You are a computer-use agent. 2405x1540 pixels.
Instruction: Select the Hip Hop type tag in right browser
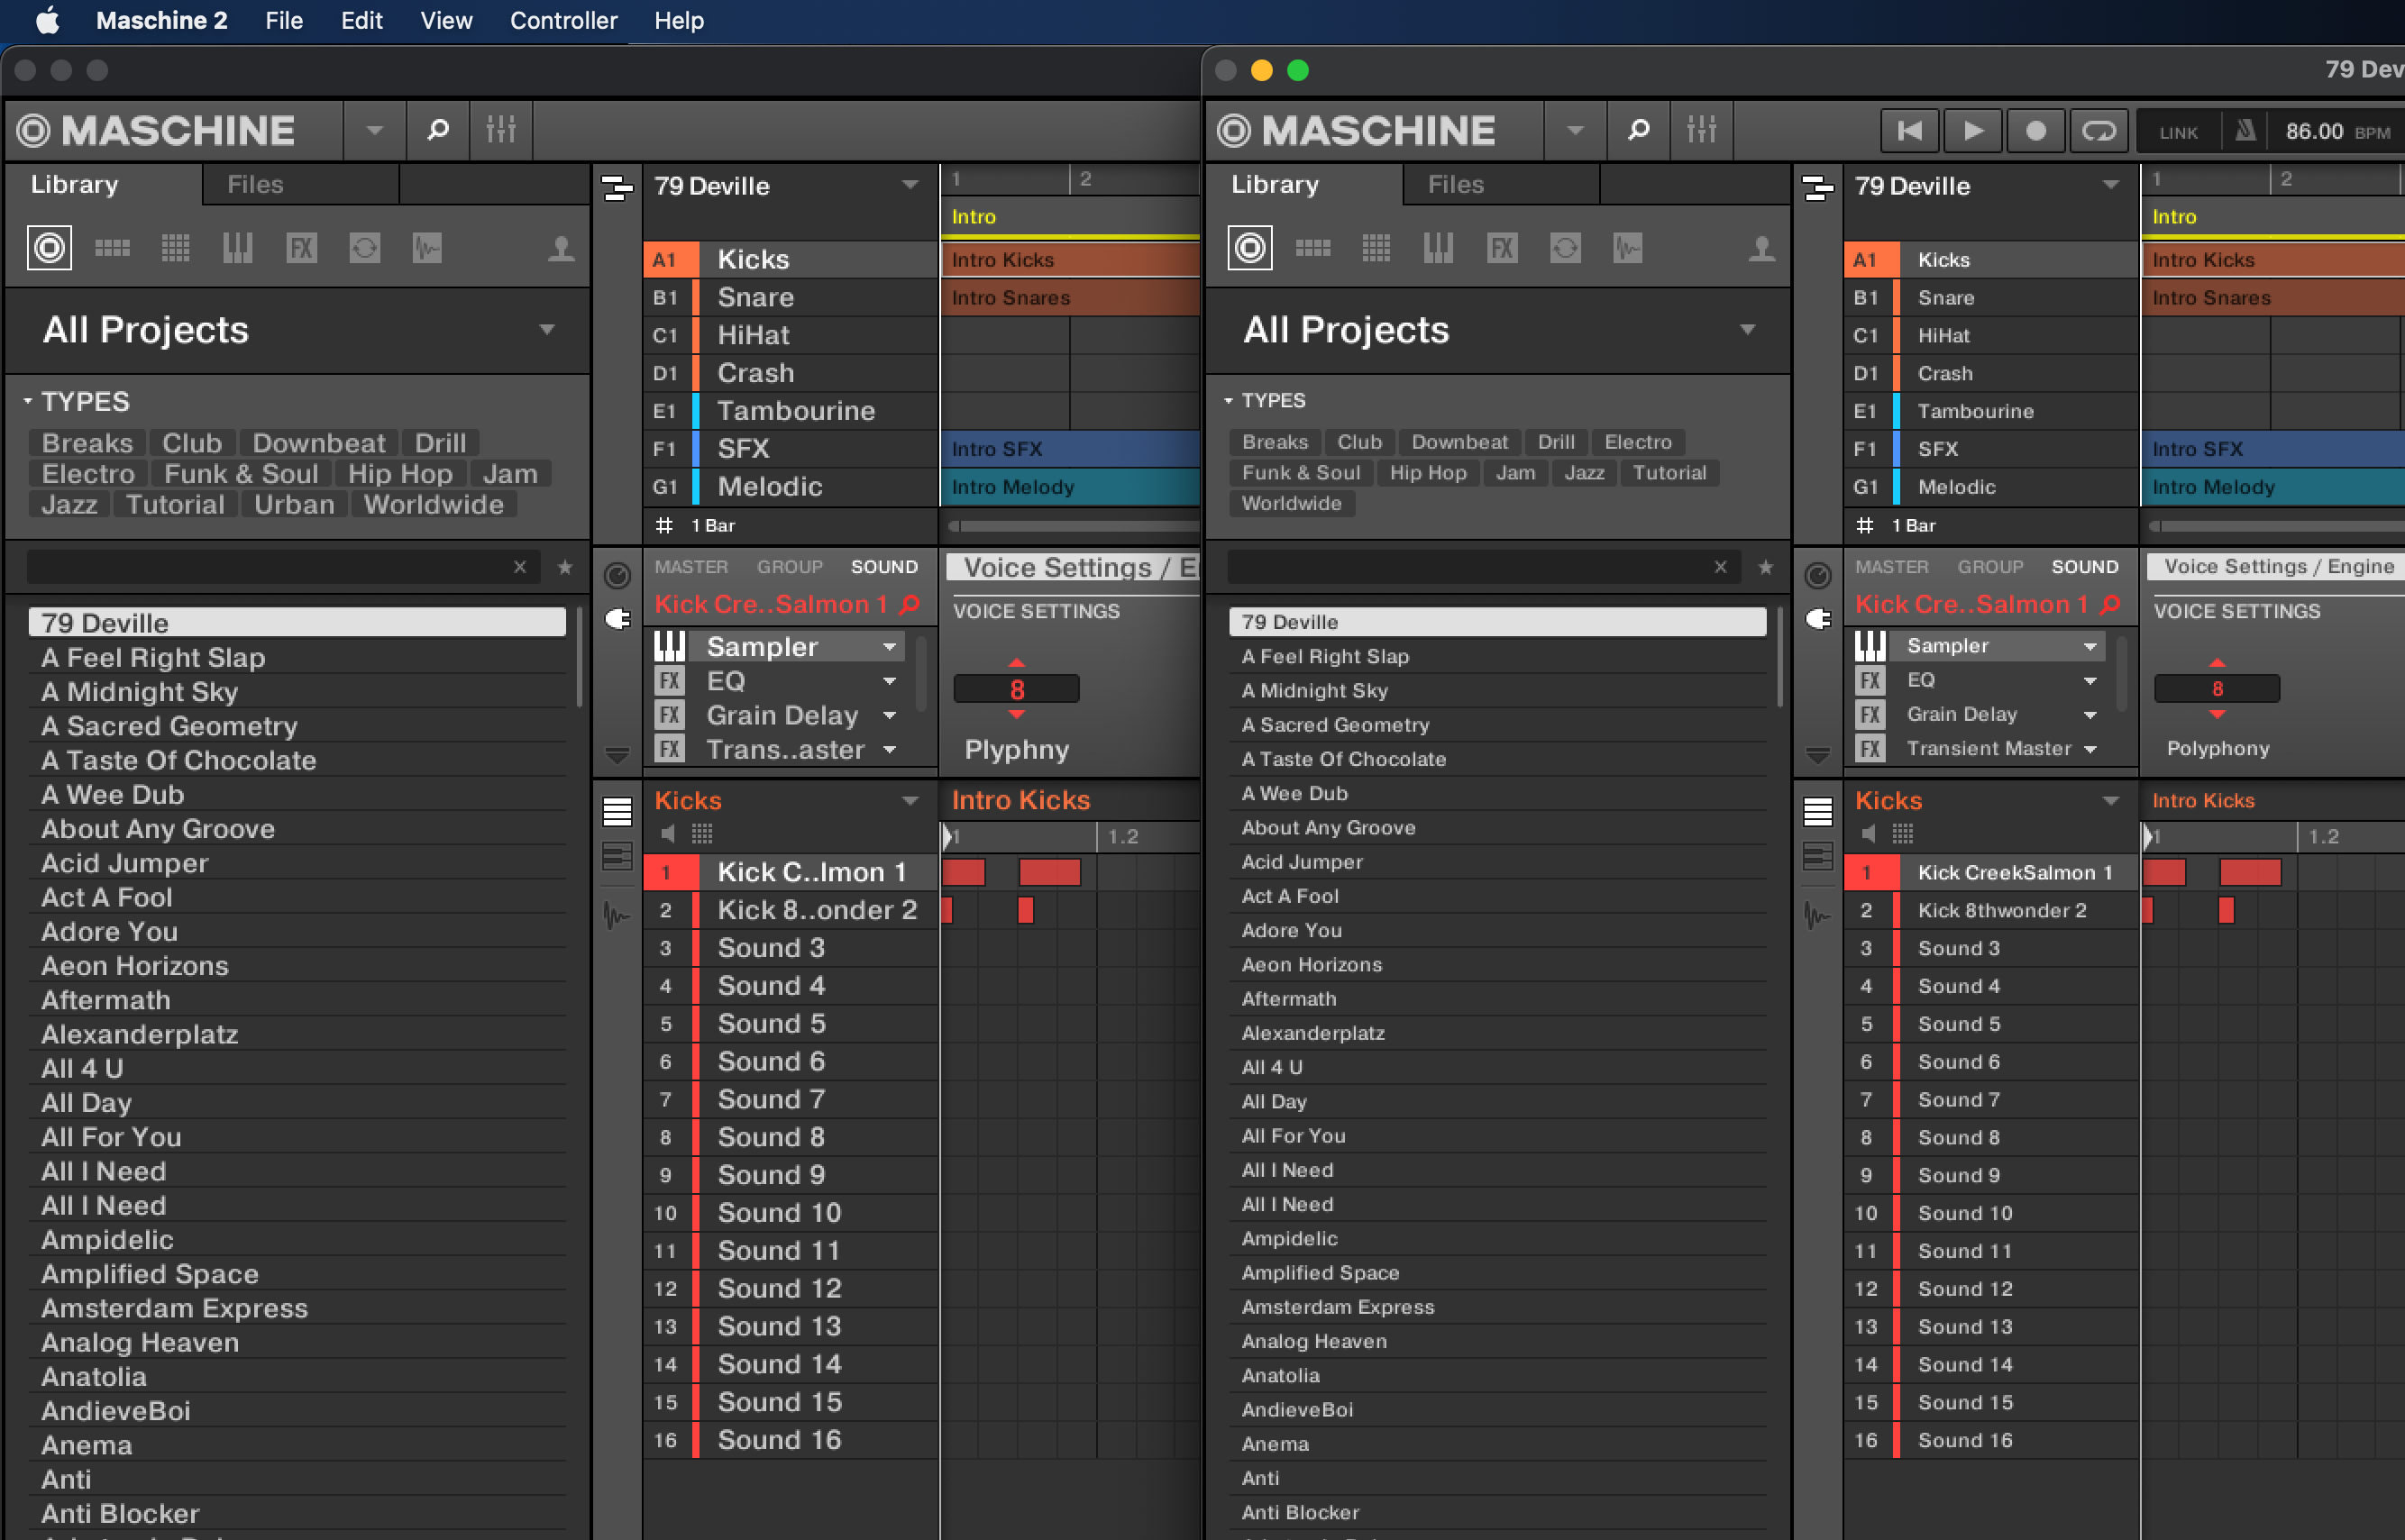(x=1428, y=473)
